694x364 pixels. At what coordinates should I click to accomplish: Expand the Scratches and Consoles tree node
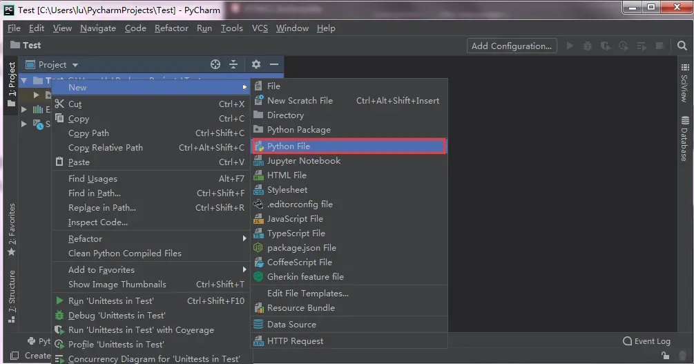coord(24,124)
